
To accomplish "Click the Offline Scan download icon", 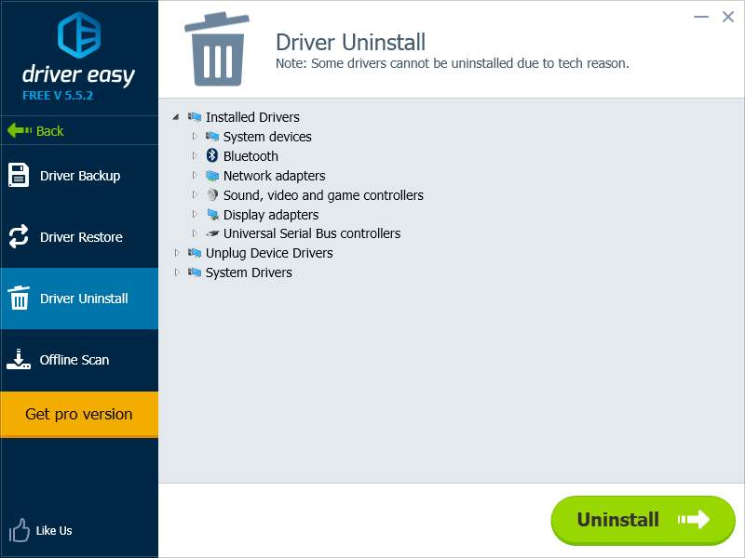I will (x=19, y=359).
